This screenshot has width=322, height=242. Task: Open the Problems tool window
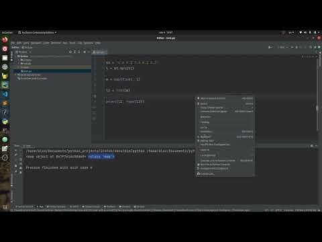point(110,206)
